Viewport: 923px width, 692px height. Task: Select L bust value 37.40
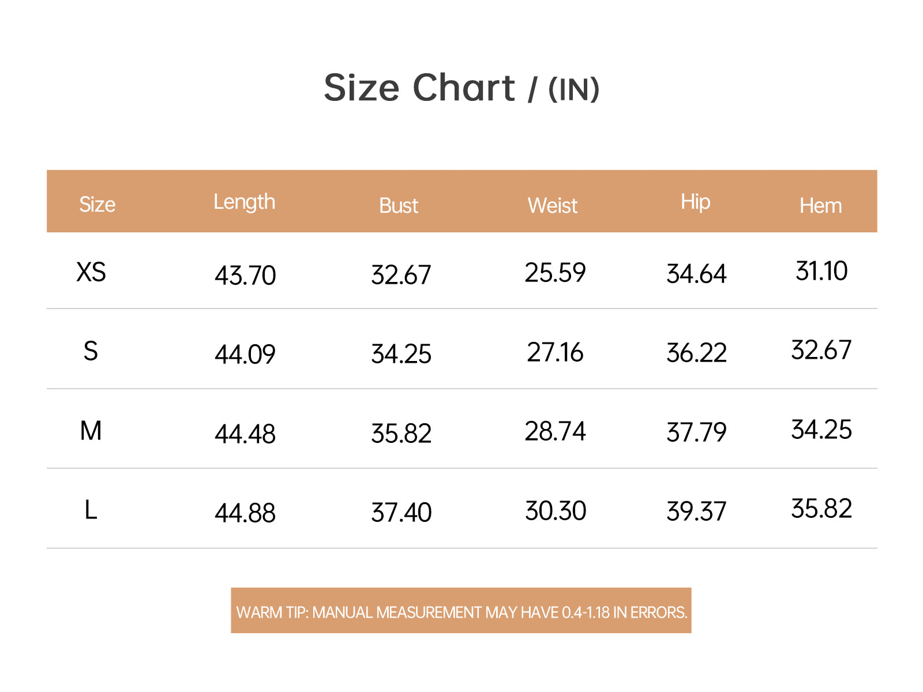tap(401, 512)
